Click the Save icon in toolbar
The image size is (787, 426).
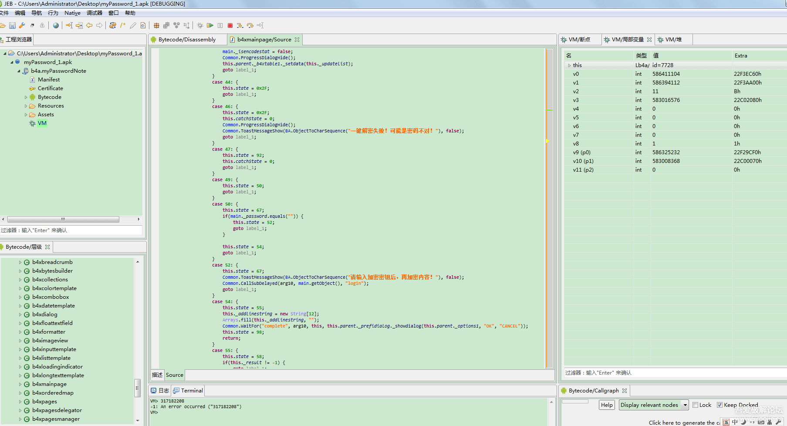(12, 26)
